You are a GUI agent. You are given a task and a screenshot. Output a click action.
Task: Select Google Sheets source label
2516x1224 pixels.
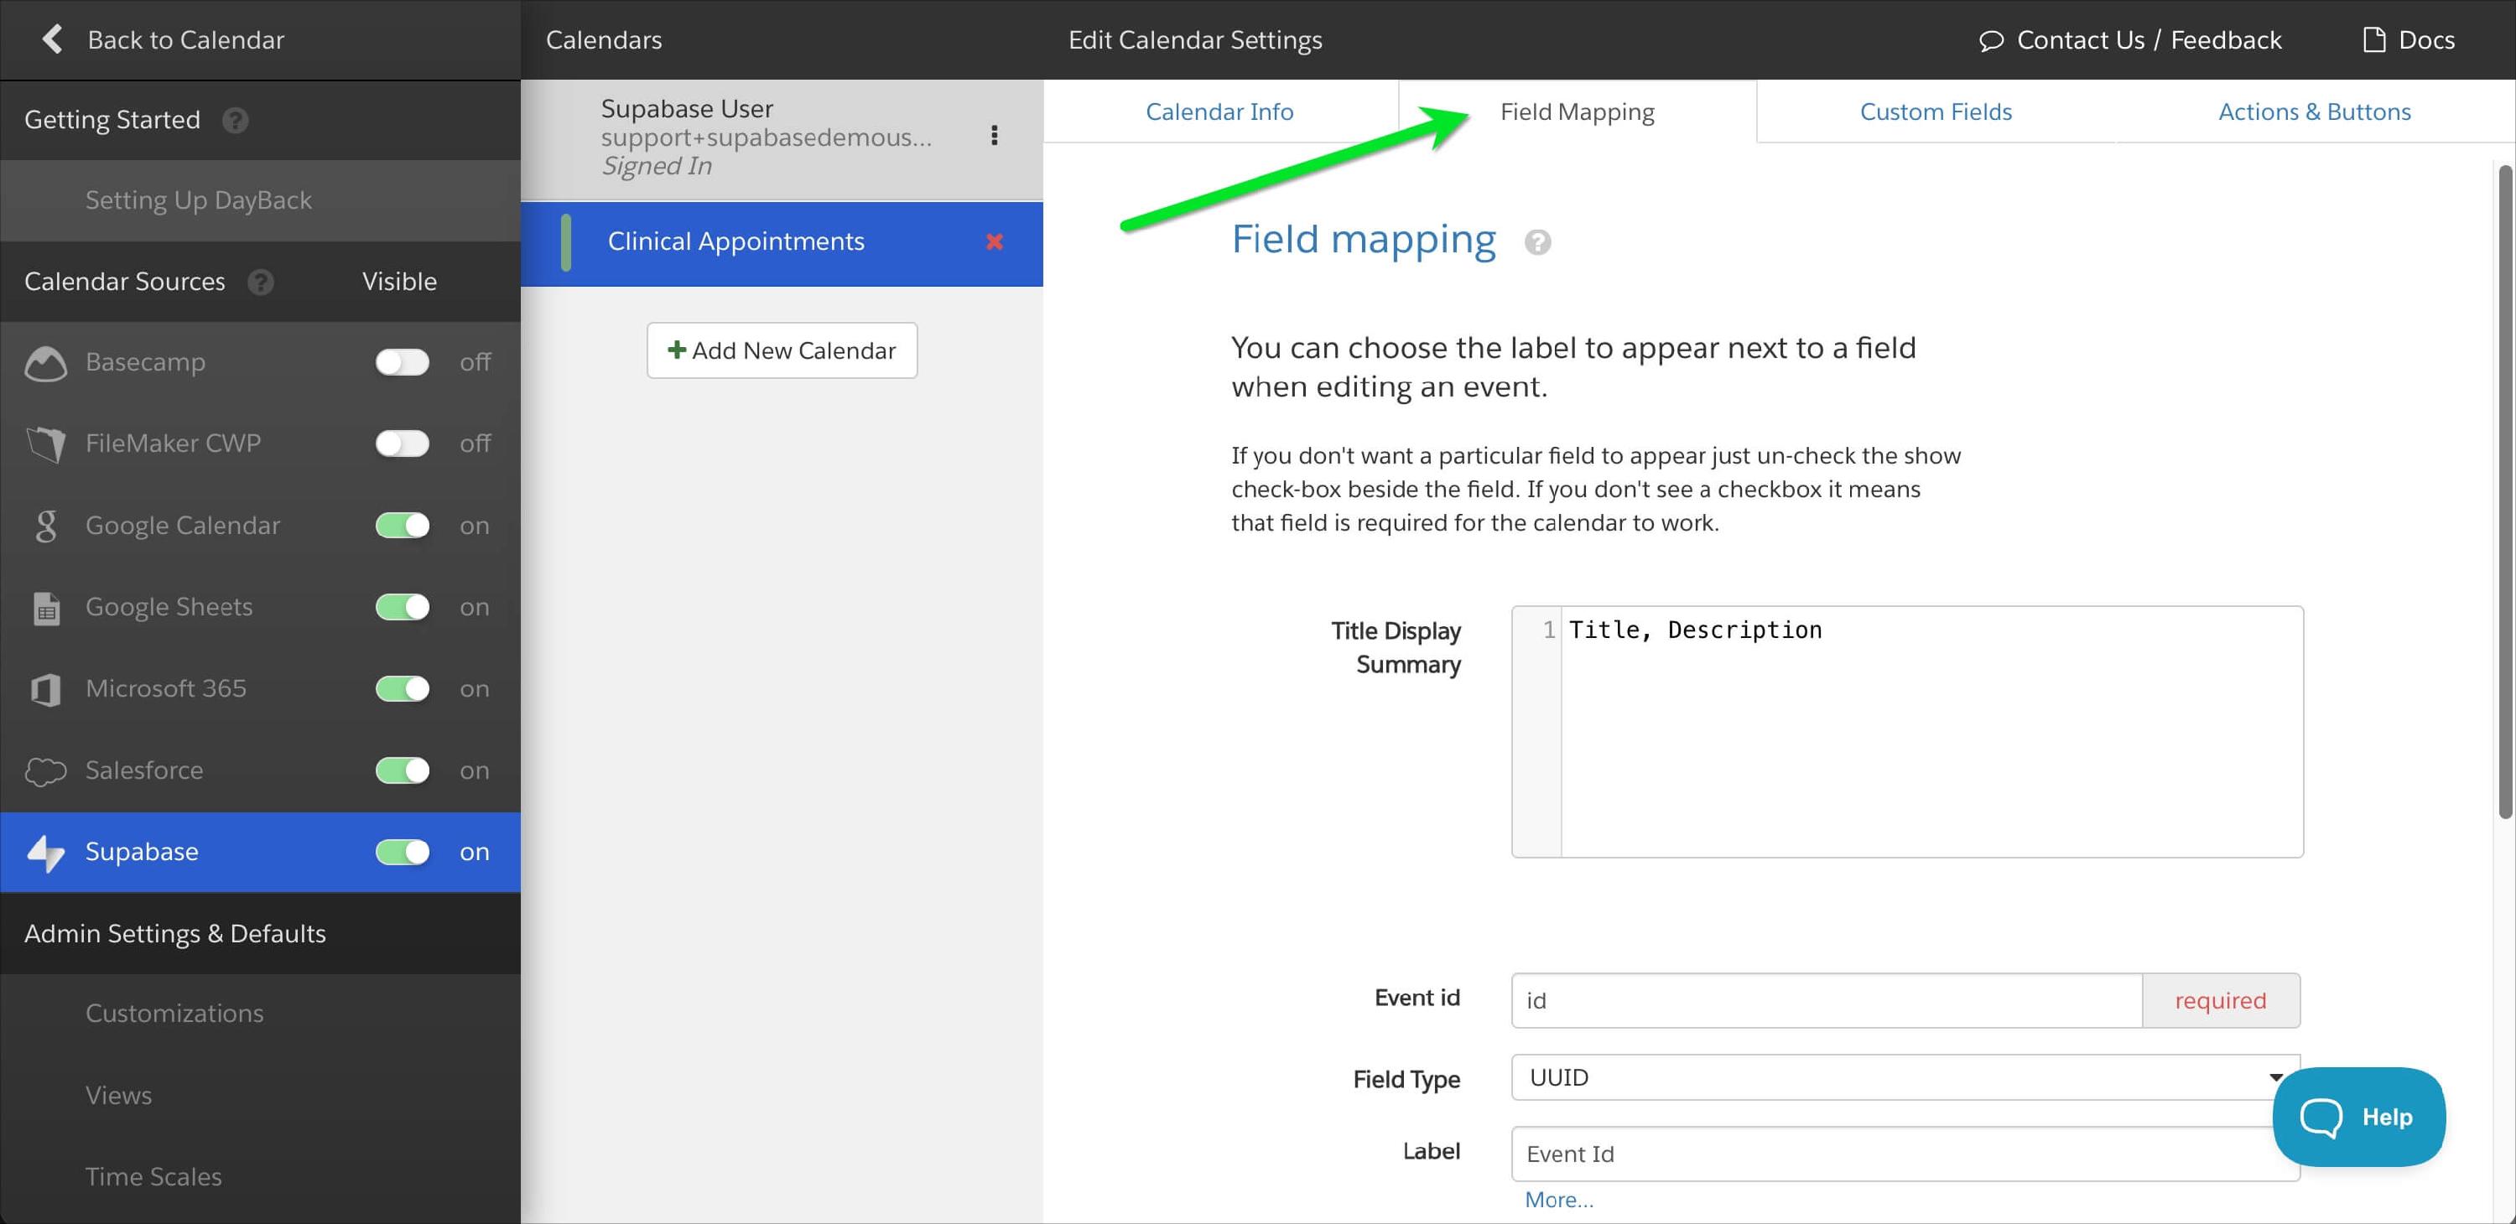pos(169,606)
